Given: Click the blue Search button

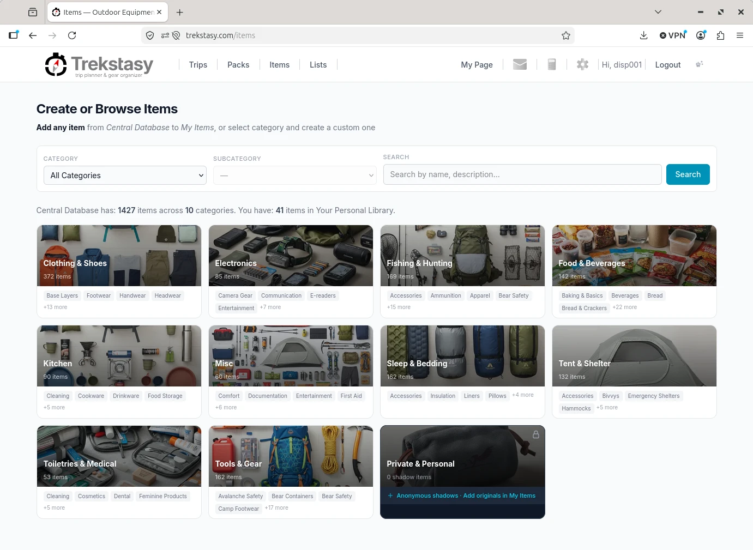Looking at the screenshot, I should [688, 174].
